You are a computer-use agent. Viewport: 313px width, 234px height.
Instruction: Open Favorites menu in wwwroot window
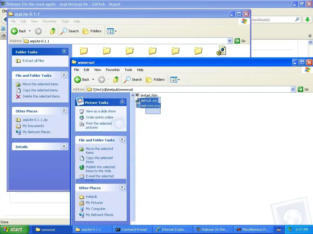(x=112, y=70)
